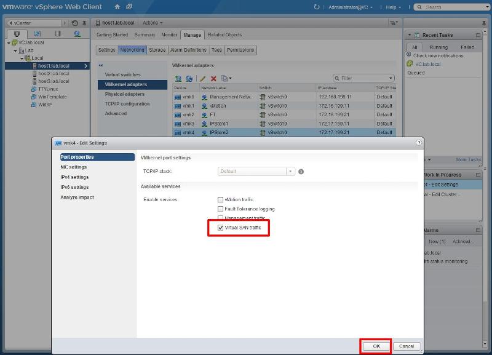Click the Alarms panel maximize icon

click(478, 230)
